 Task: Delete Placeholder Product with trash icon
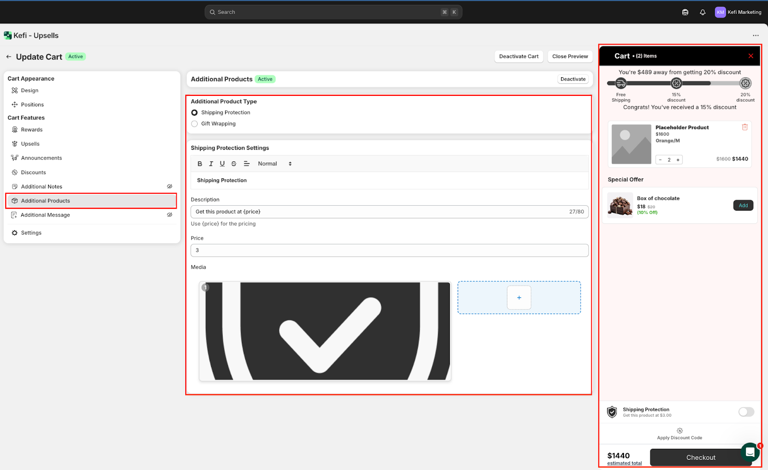click(744, 127)
